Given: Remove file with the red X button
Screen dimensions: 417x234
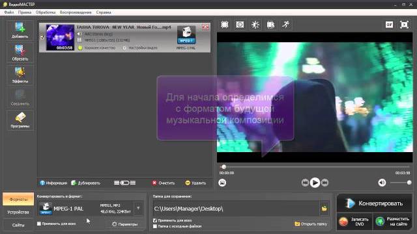Looking at the screenshot, I should pos(205,27).
